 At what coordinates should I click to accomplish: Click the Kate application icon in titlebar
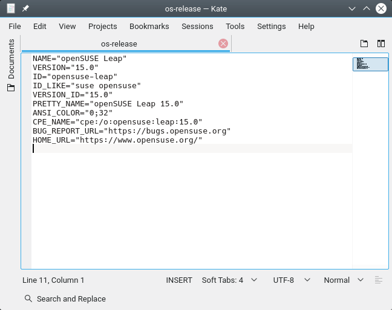11,9
